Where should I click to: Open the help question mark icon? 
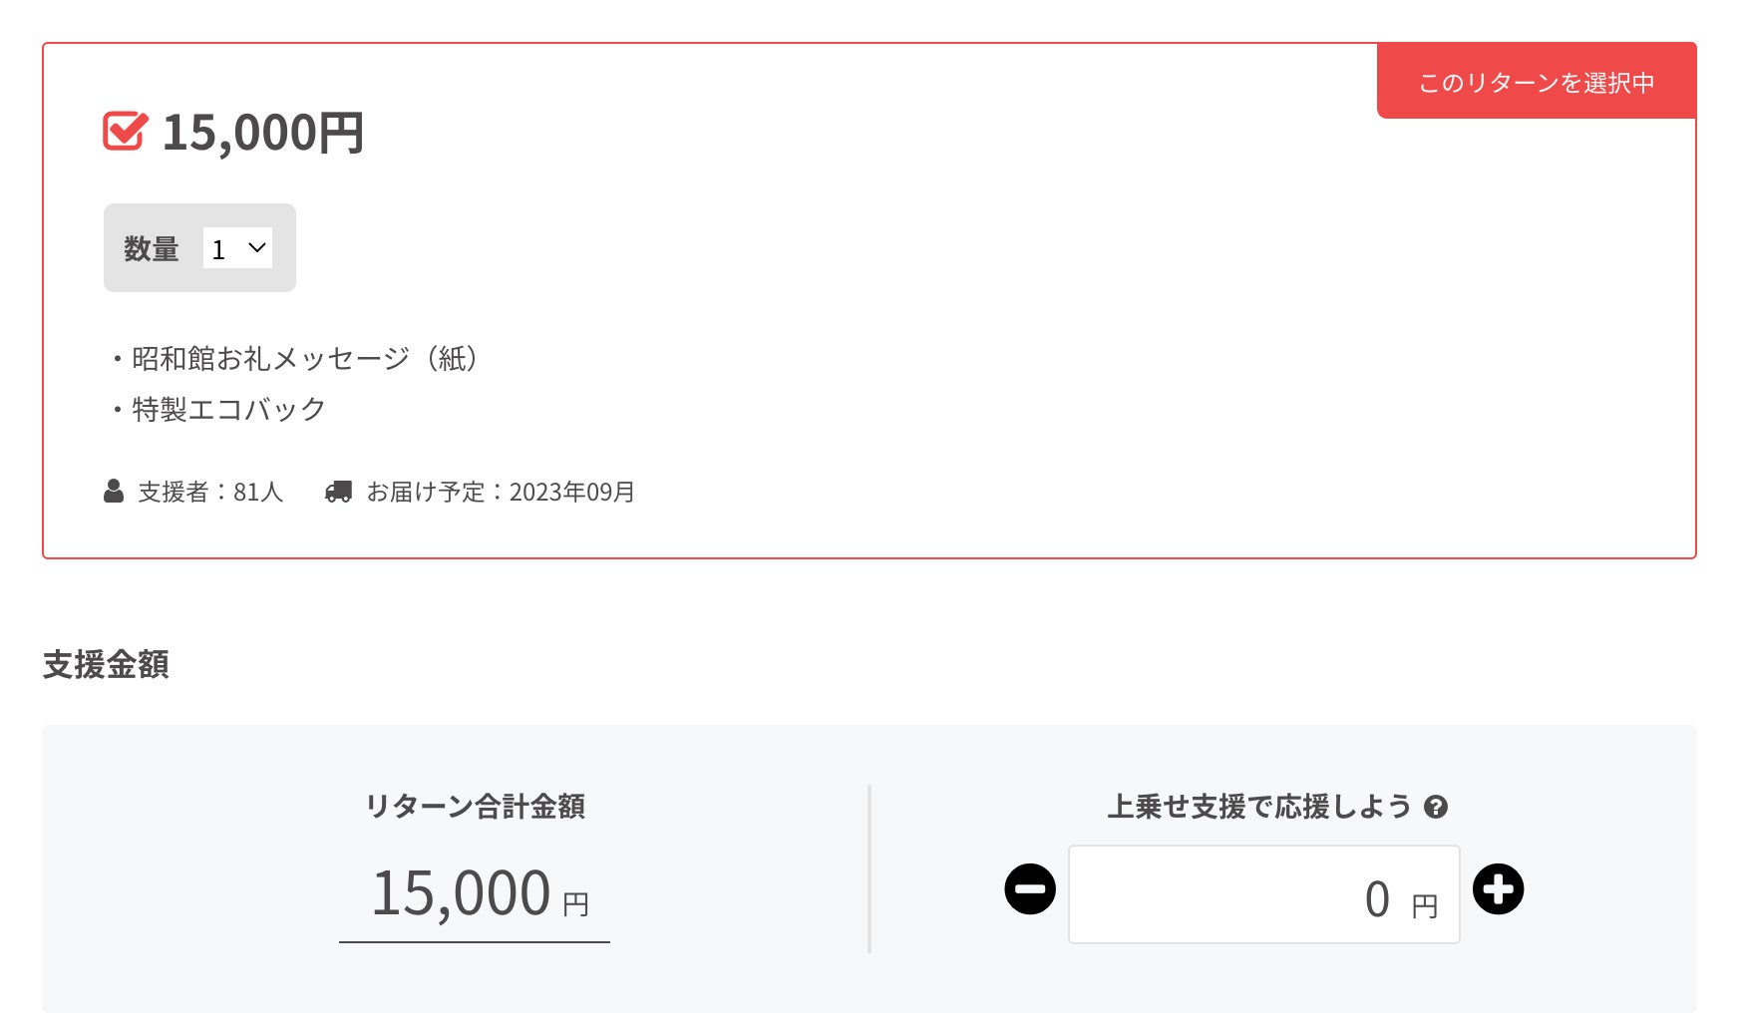[x=1436, y=807]
